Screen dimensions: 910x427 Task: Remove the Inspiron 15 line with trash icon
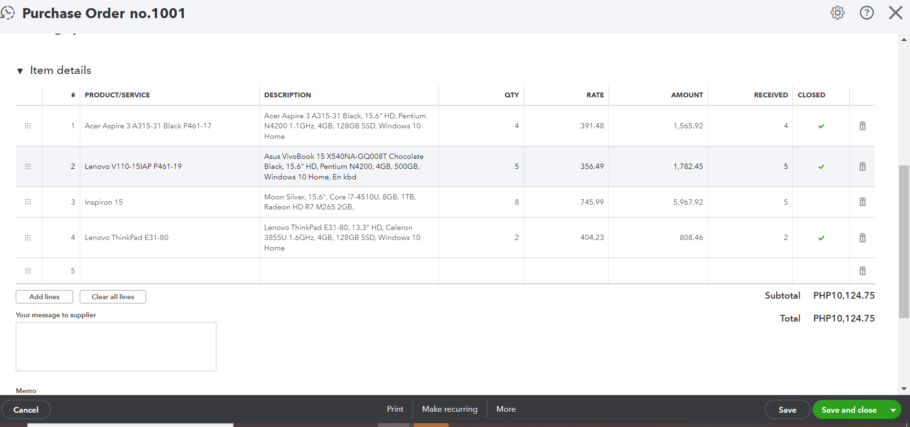click(x=862, y=202)
